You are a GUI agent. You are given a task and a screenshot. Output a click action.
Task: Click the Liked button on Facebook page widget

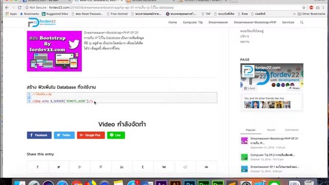click(x=250, y=88)
